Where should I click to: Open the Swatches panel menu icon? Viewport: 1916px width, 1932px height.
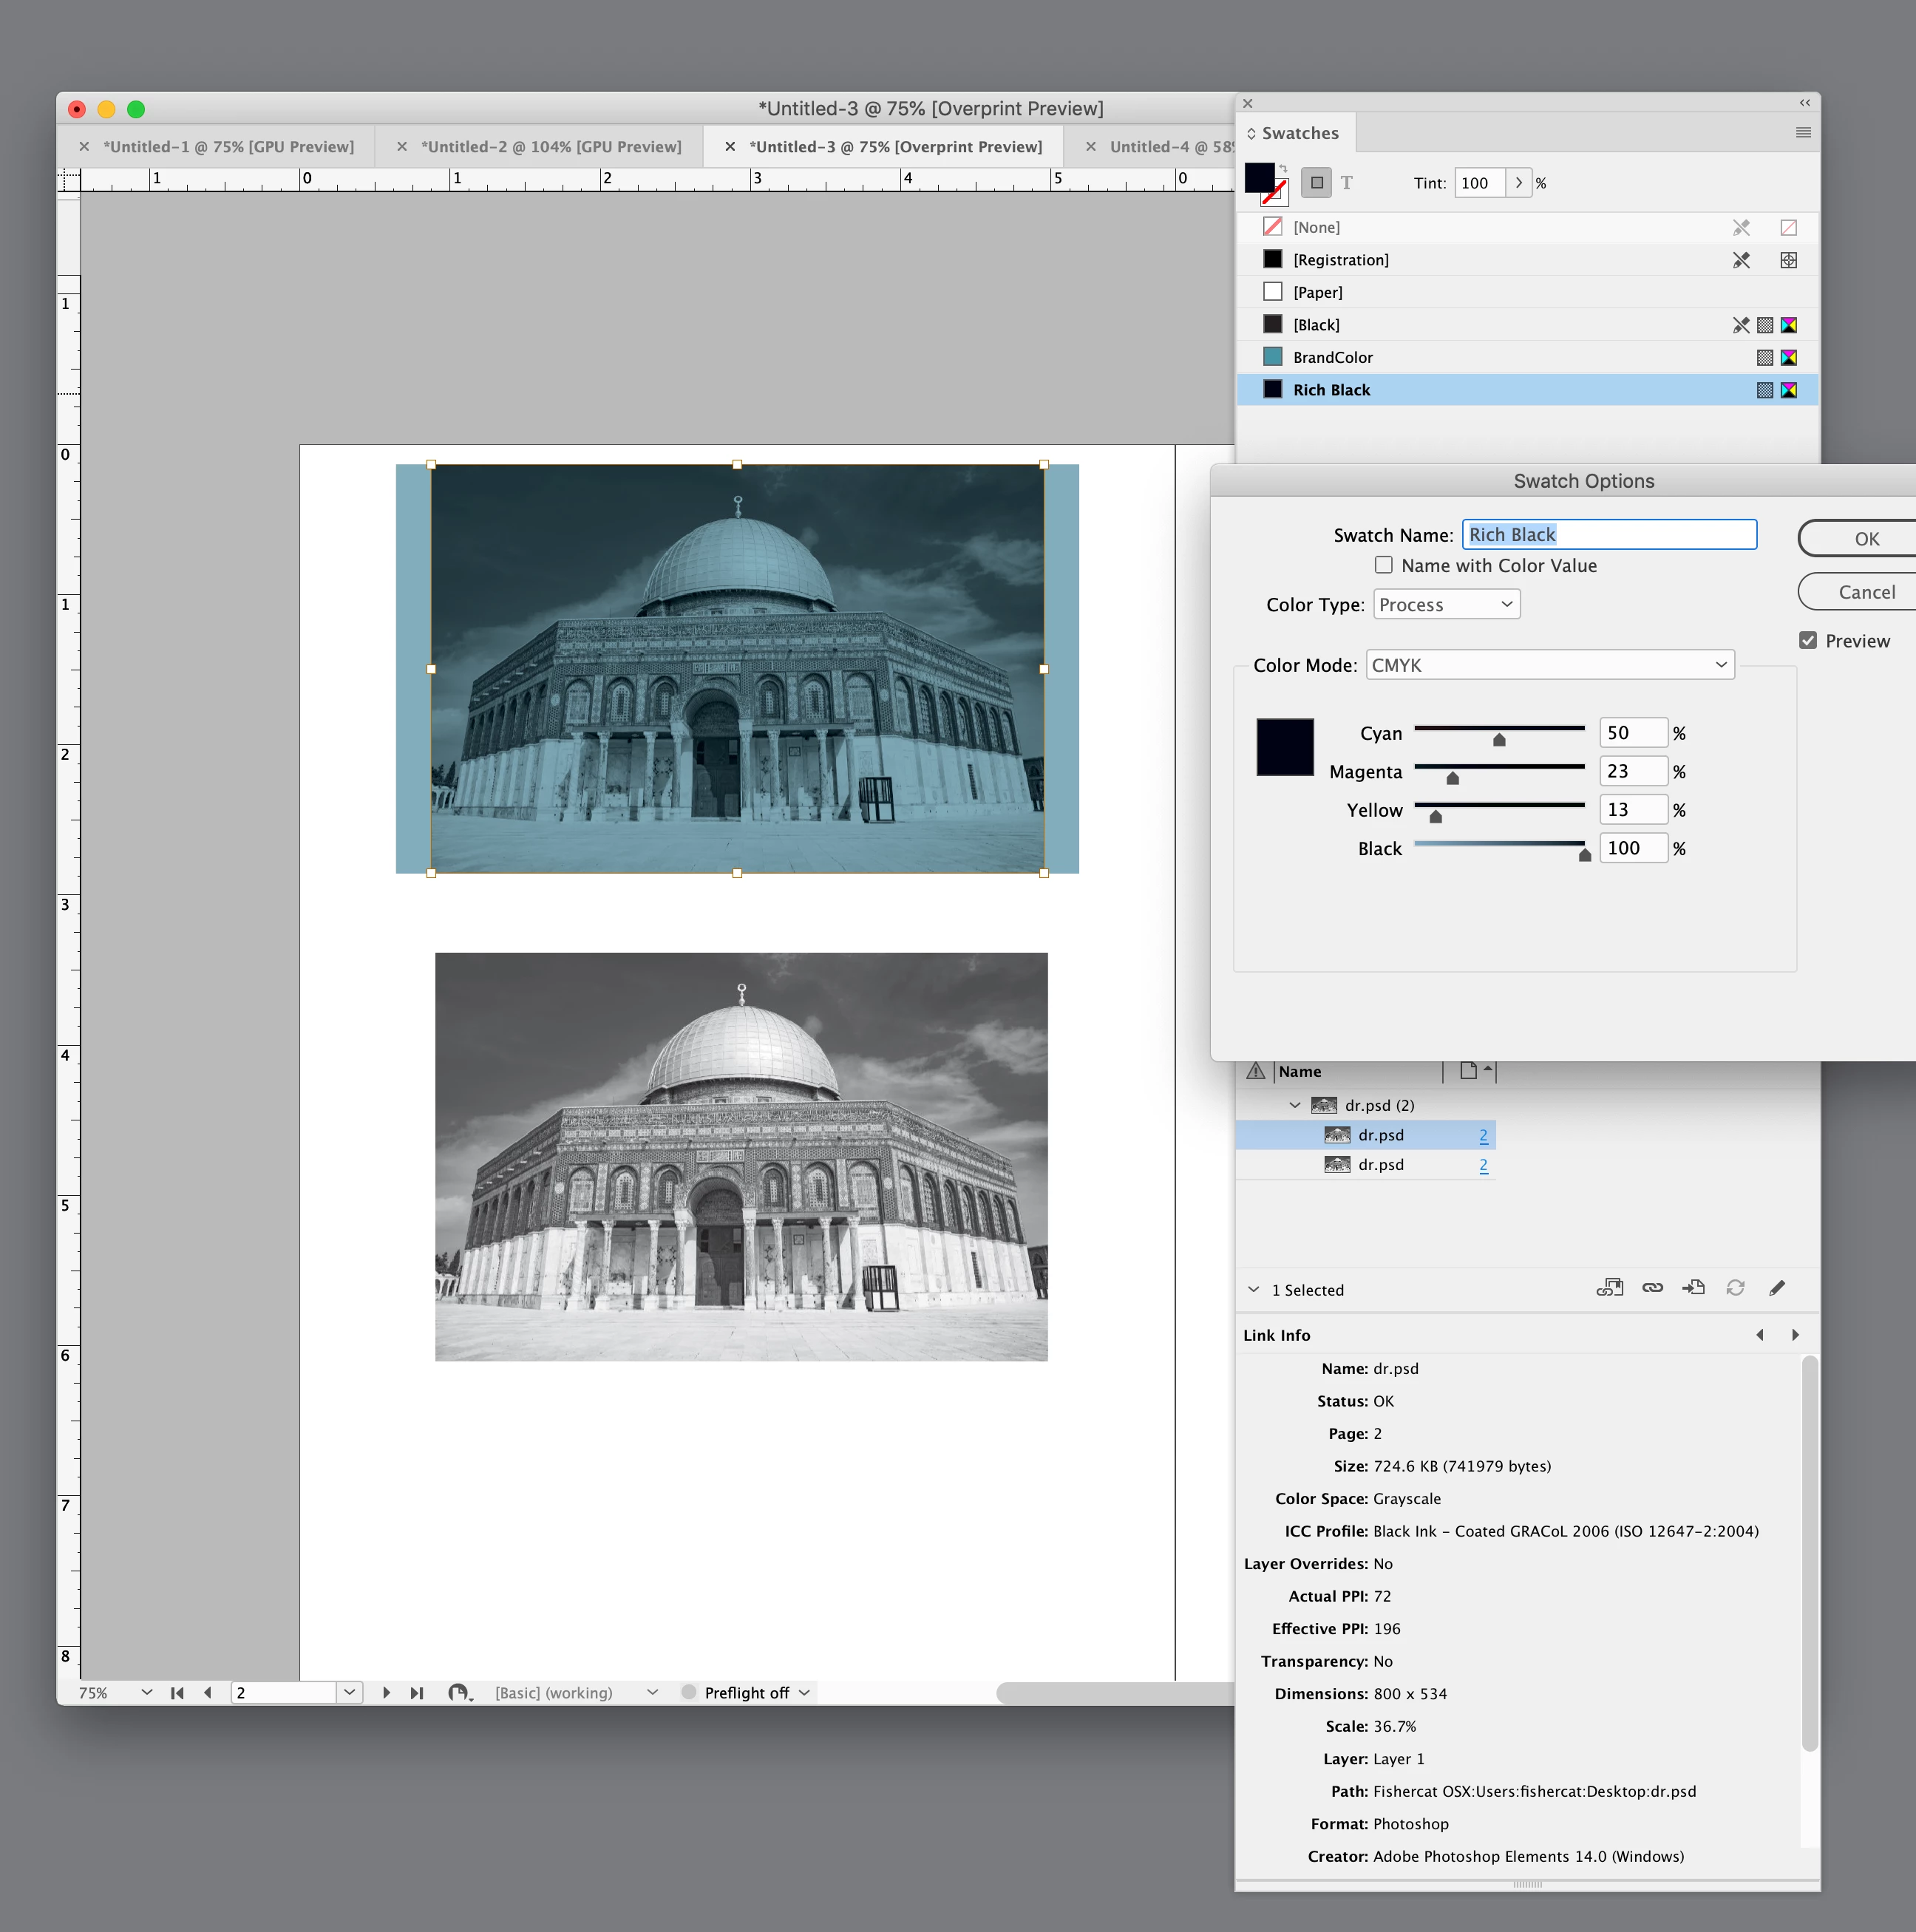click(x=1802, y=133)
